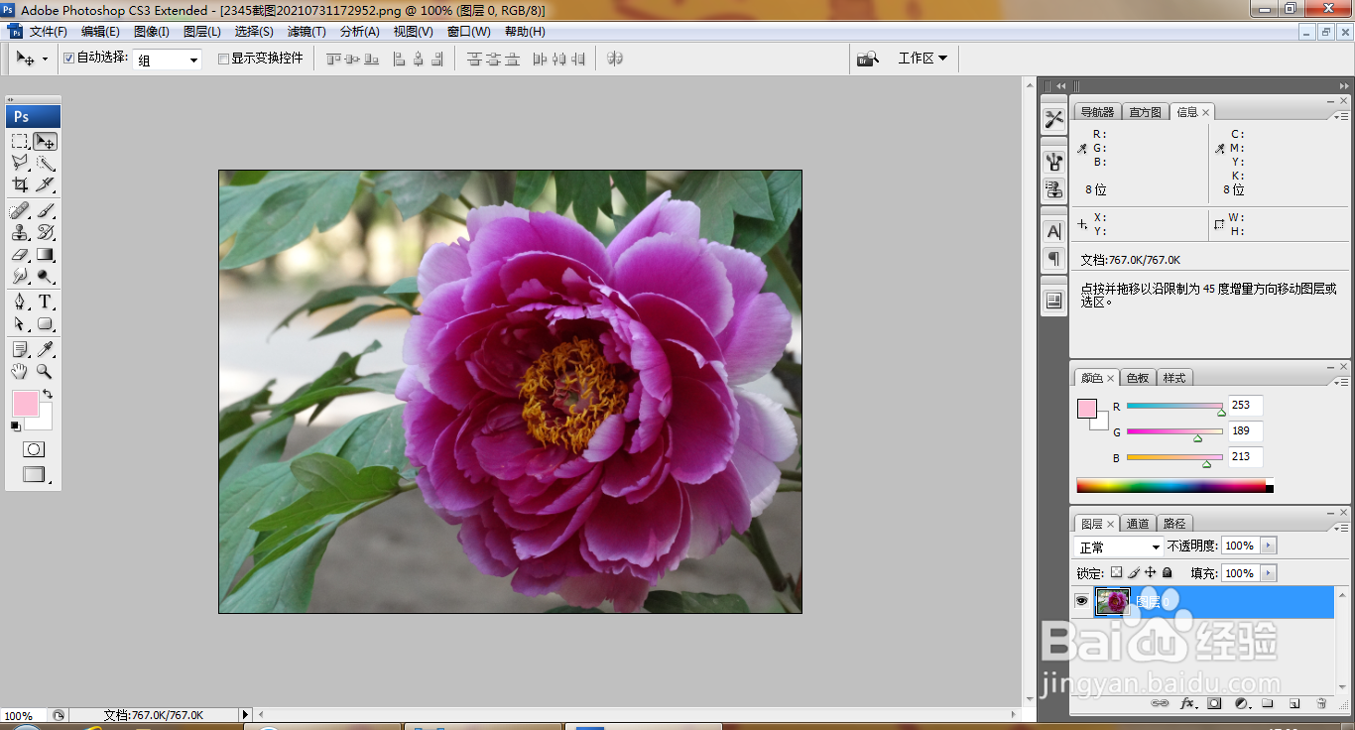Switch to 路径 tab
Screen dimensions: 1355x730
[1174, 524]
